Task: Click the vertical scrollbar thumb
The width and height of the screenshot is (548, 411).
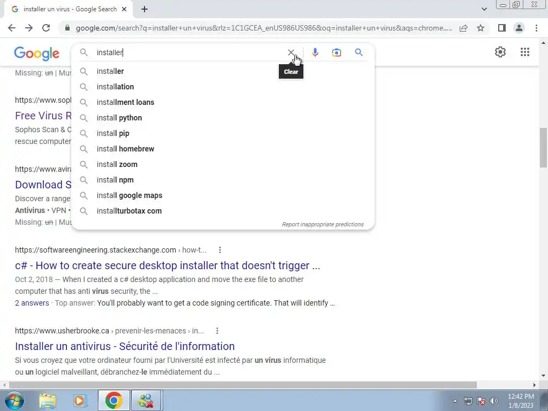Action: [x=543, y=148]
